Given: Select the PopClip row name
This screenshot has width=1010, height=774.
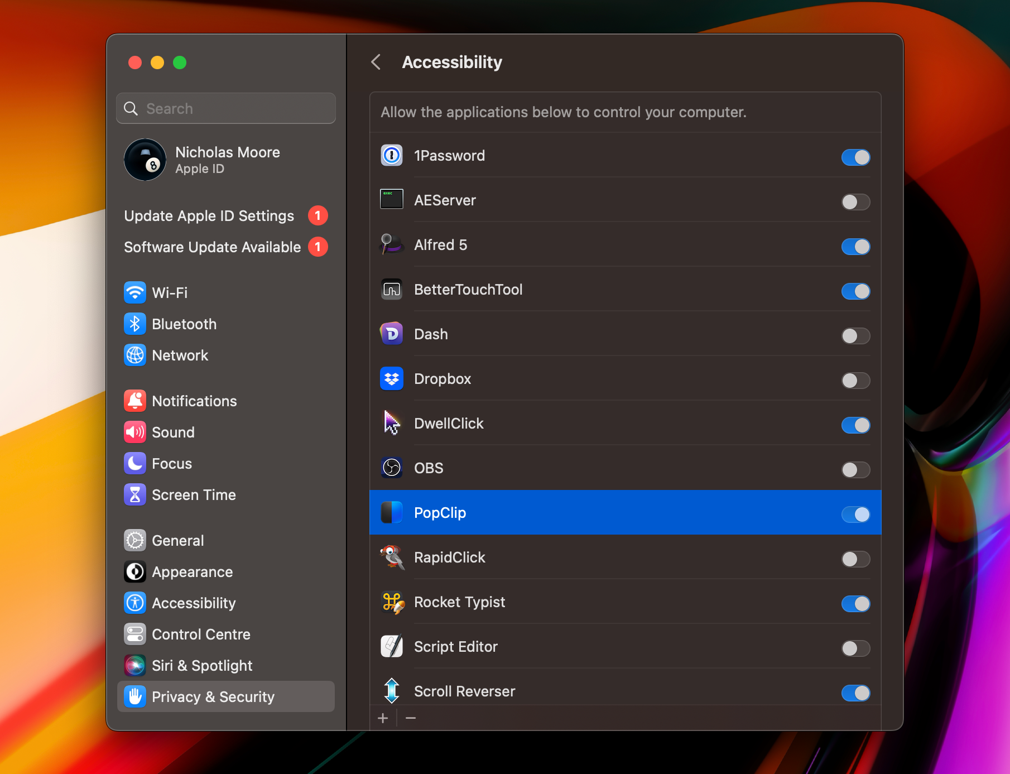Looking at the screenshot, I should [440, 513].
